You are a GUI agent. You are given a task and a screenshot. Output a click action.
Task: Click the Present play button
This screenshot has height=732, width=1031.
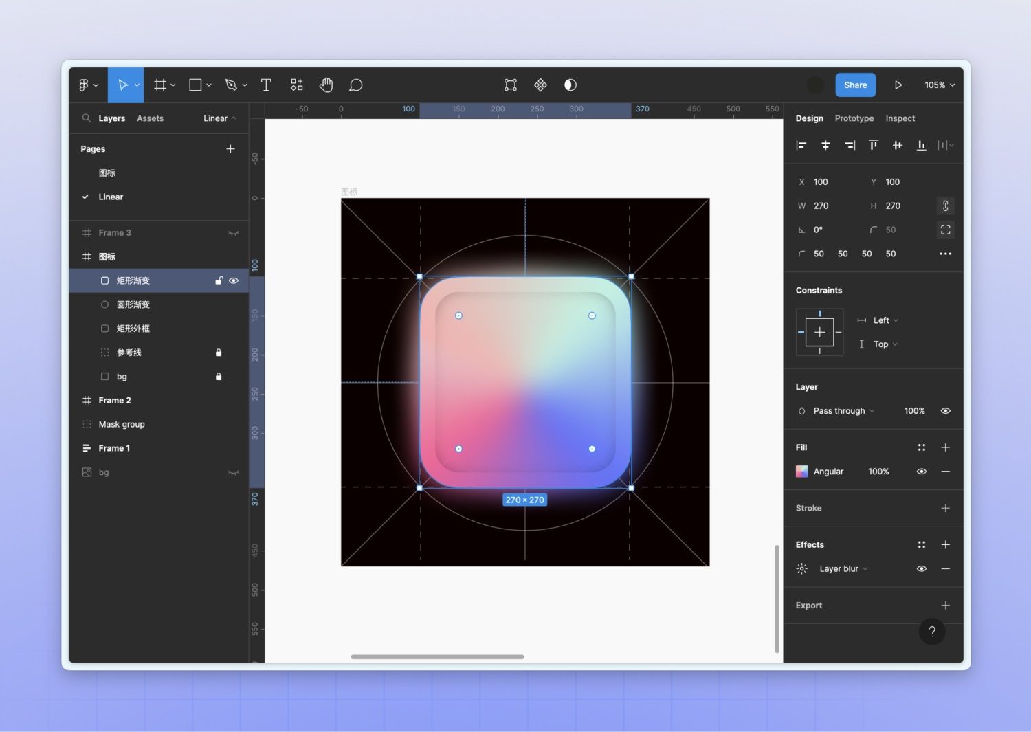898,85
